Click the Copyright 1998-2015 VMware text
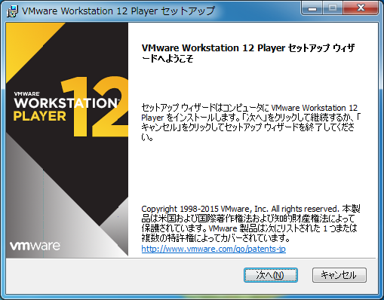This screenshot has width=384, height=300. pyautogui.click(x=250, y=223)
